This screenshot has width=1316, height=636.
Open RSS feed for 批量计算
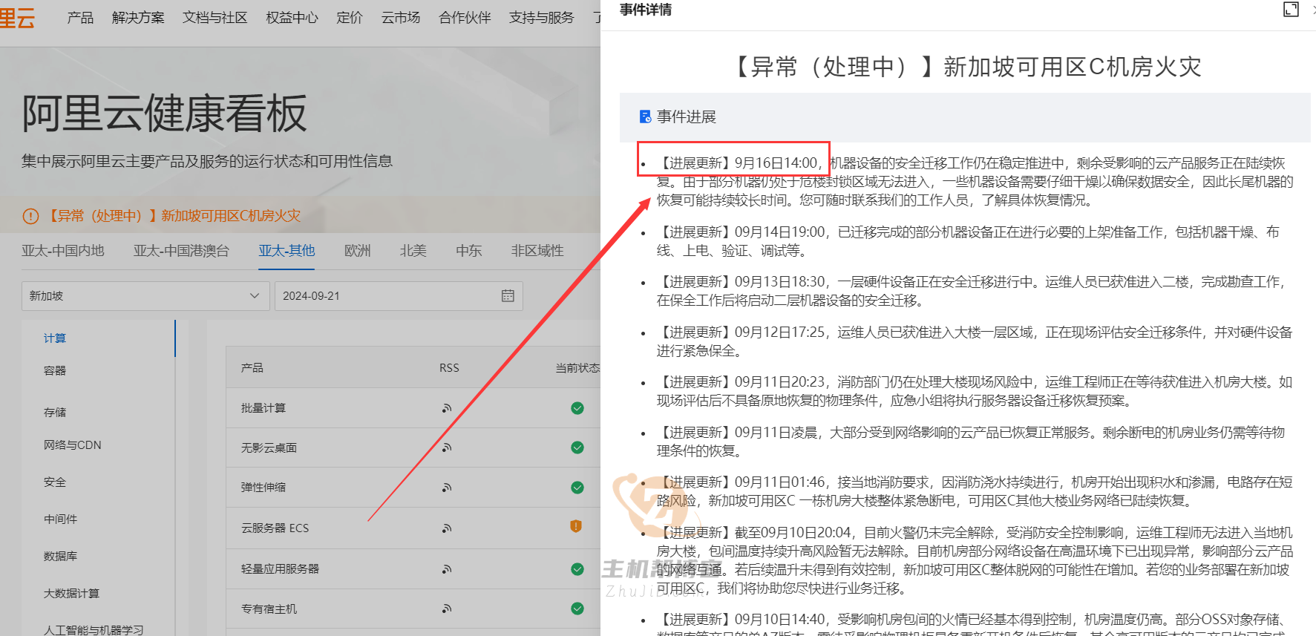(x=447, y=408)
